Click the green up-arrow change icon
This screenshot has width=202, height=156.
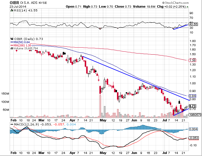(x=187, y=7)
